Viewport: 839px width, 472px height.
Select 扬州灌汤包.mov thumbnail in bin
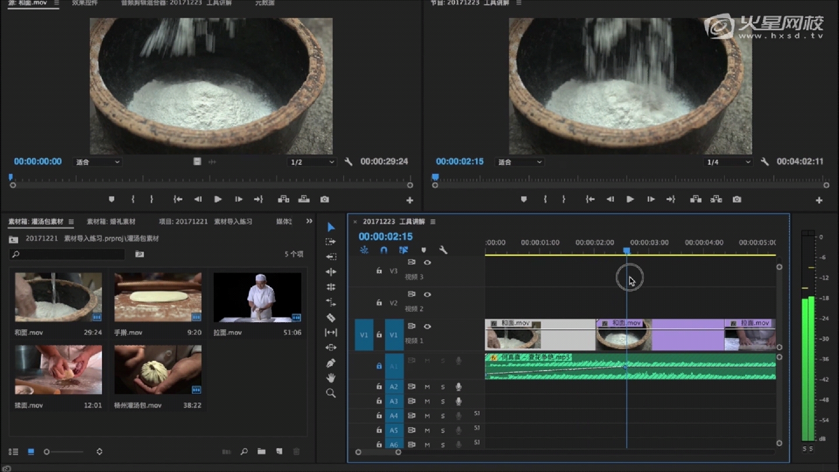pyautogui.click(x=158, y=370)
